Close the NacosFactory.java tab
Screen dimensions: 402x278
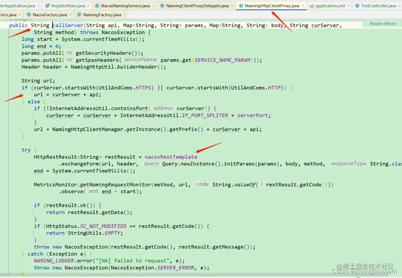pos(71,15)
